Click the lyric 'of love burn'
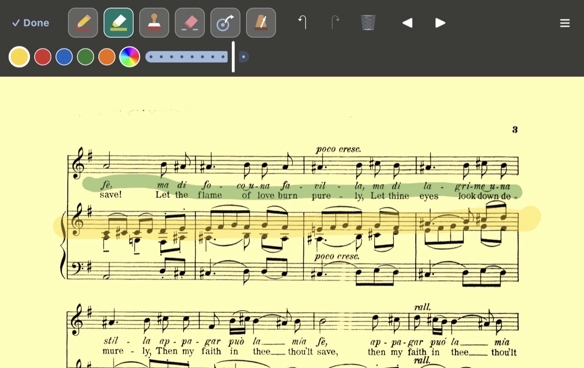Screen dimensions: 584x368 click(x=270, y=196)
